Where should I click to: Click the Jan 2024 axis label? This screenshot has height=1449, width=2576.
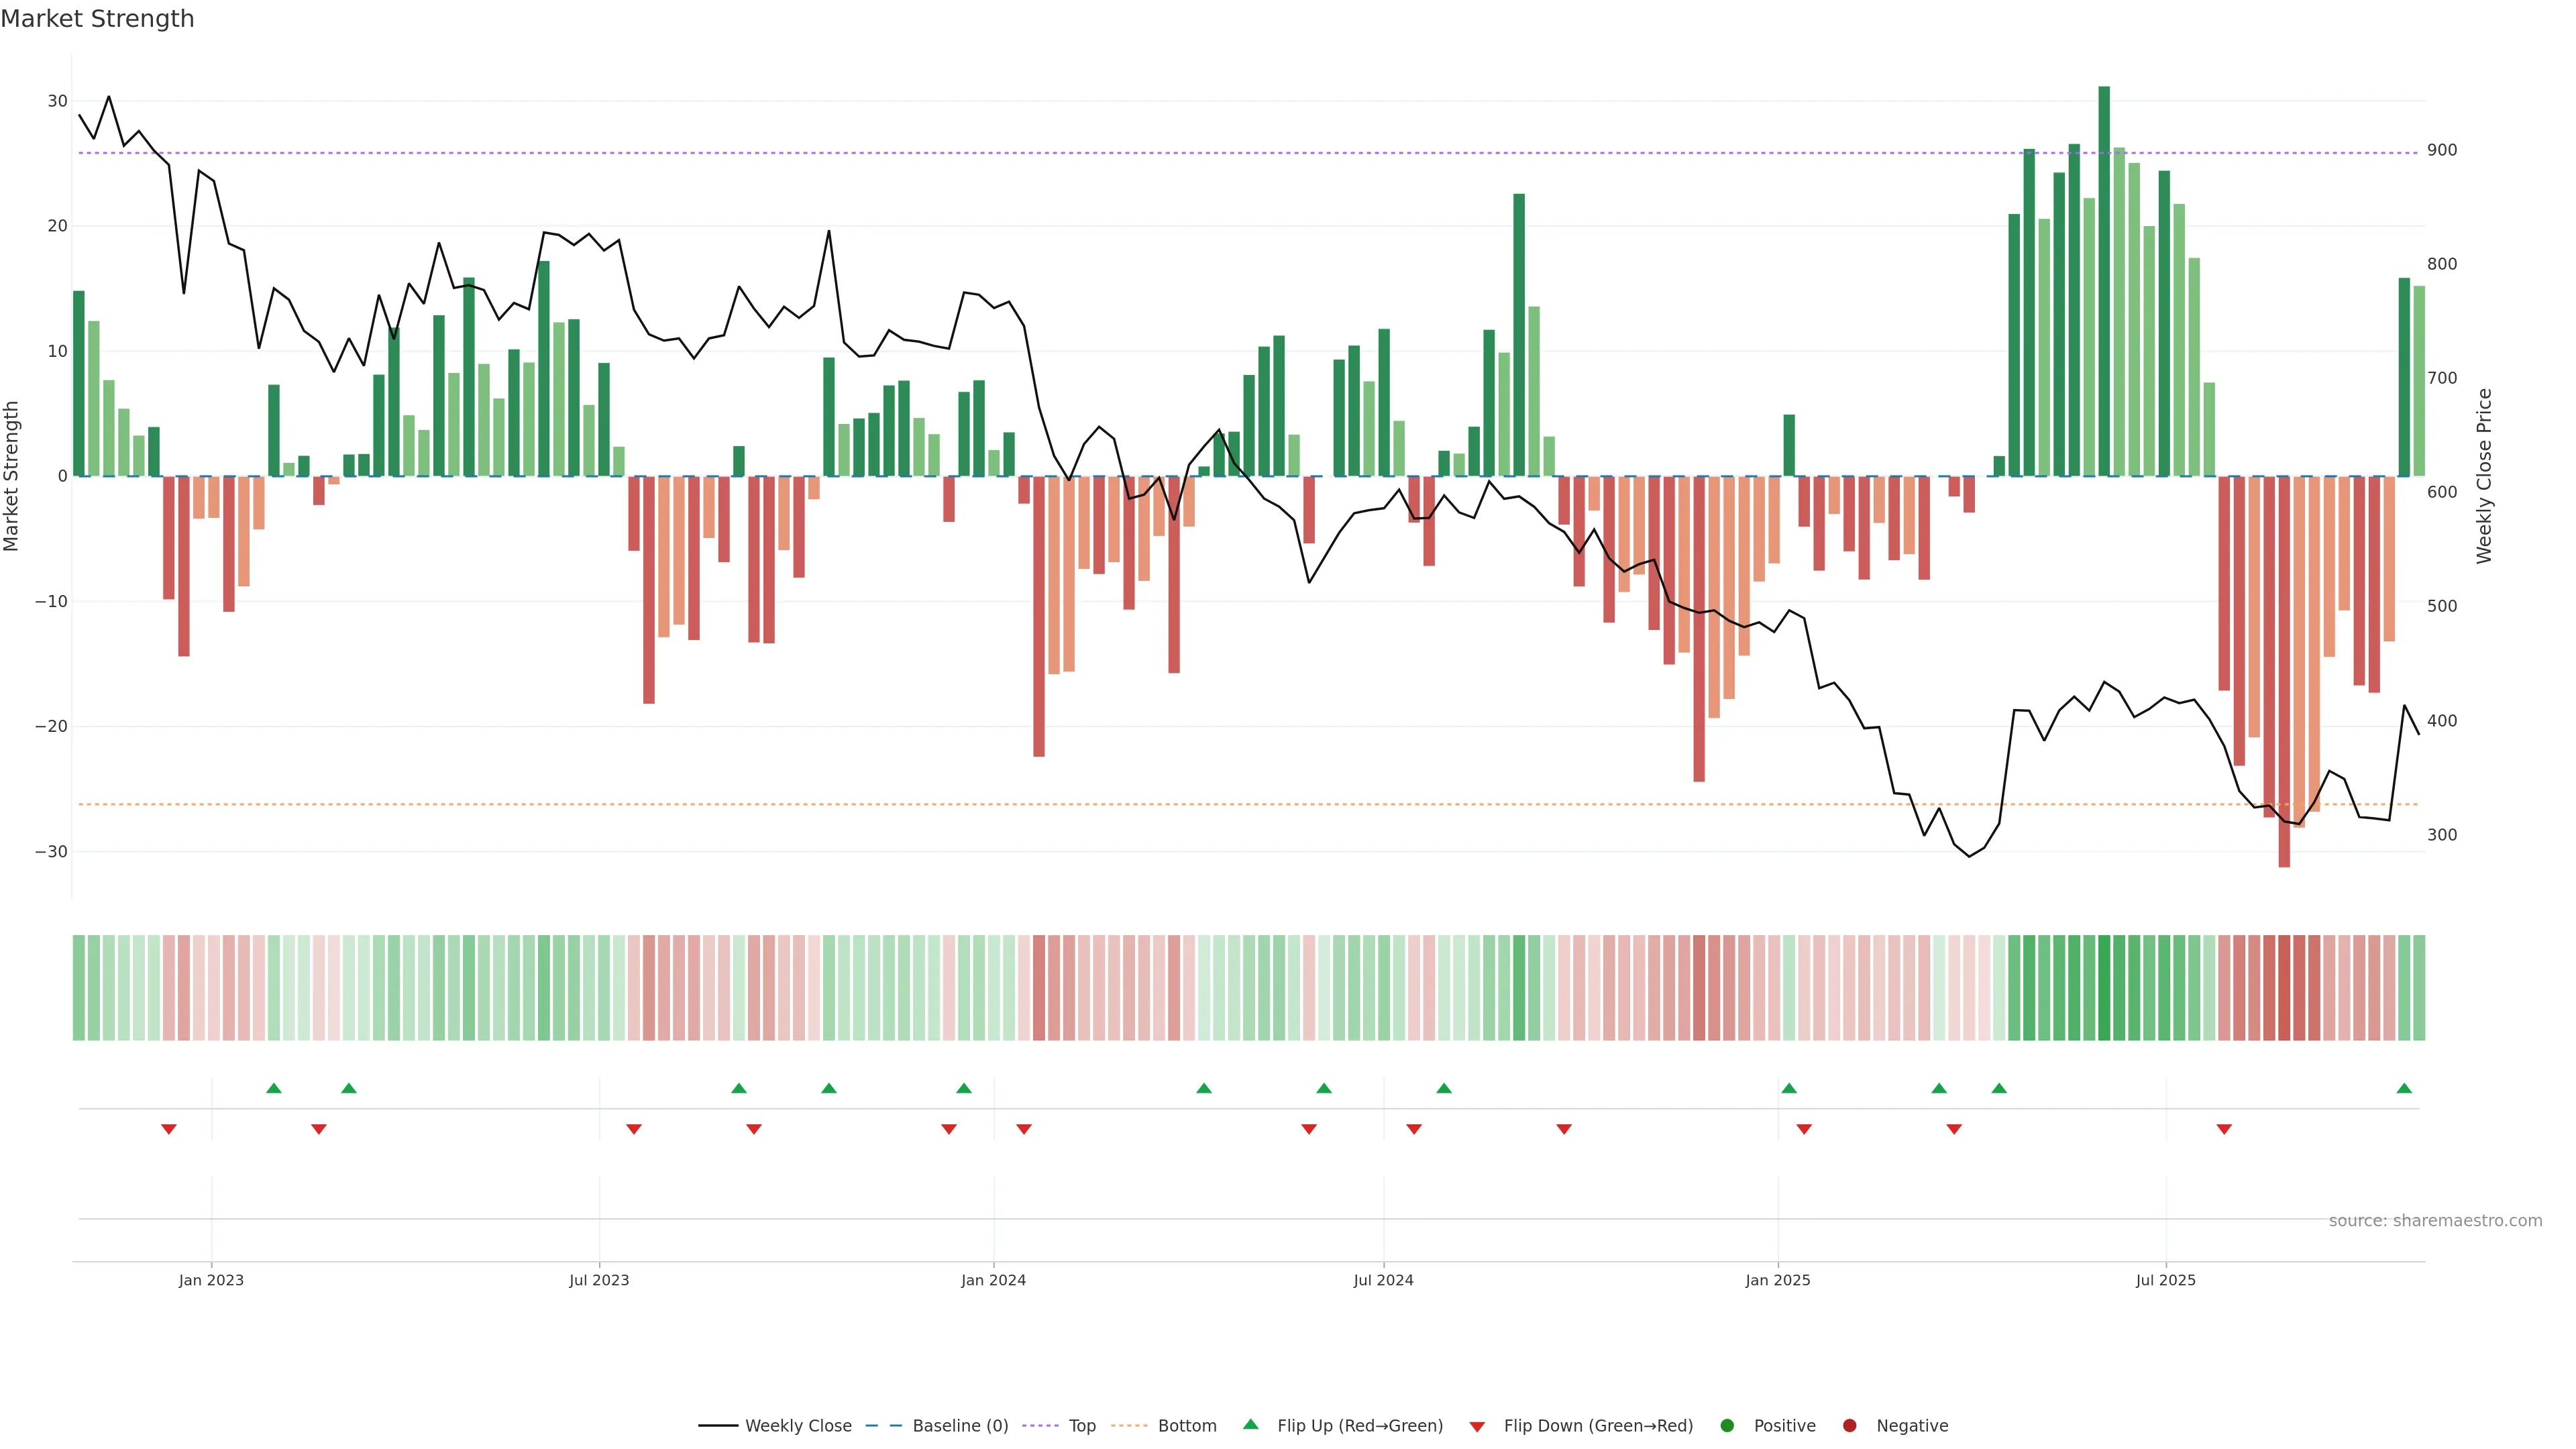tap(993, 1280)
